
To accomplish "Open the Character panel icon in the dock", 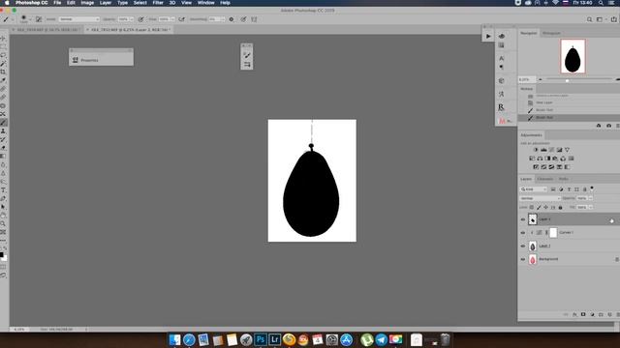I will [502, 58].
